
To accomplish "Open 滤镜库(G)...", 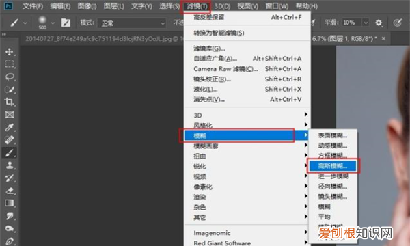I will tap(247, 49).
